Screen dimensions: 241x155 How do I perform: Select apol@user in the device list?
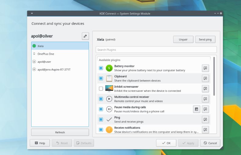tap(60, 62)
